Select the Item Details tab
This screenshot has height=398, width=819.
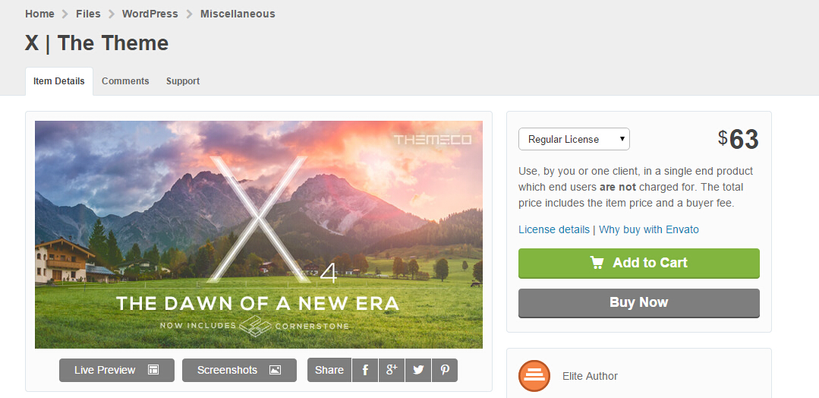(x=59, y=81)
